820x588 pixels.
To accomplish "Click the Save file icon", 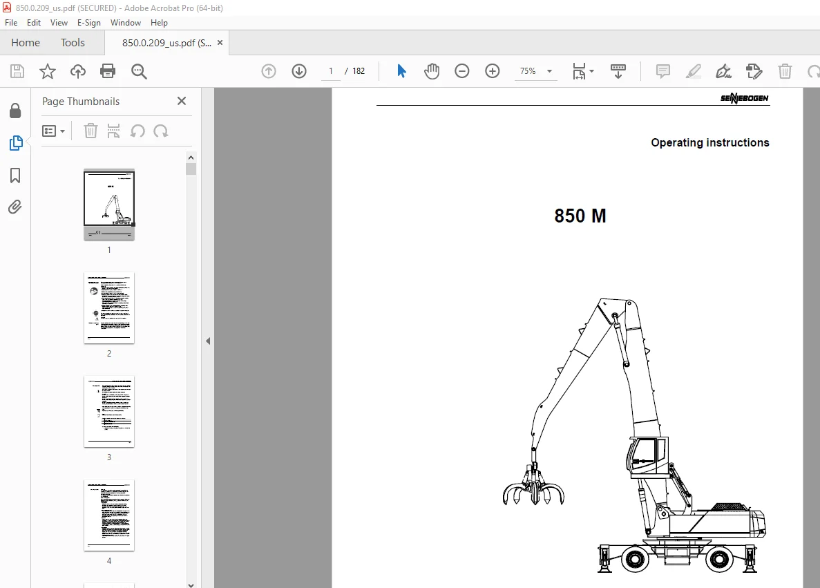I will click(17, 71).
